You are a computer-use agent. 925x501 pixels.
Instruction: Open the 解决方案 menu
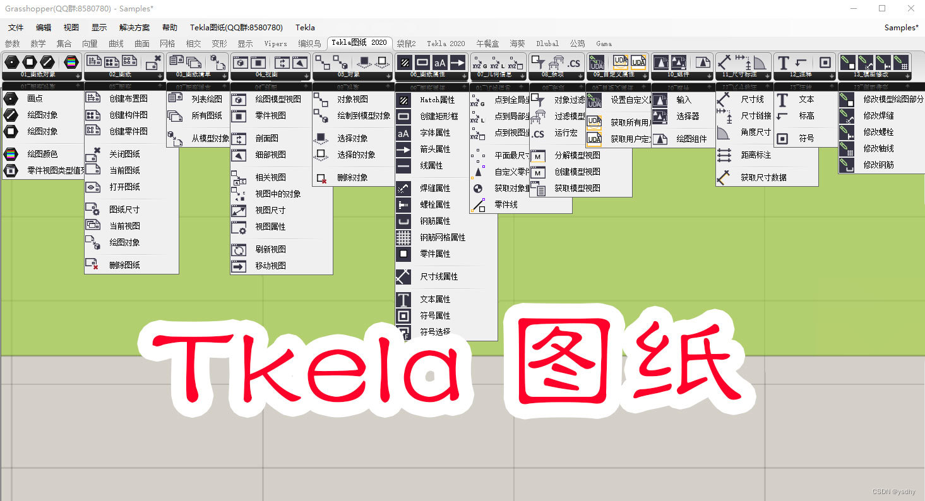(x=134, y=27)
